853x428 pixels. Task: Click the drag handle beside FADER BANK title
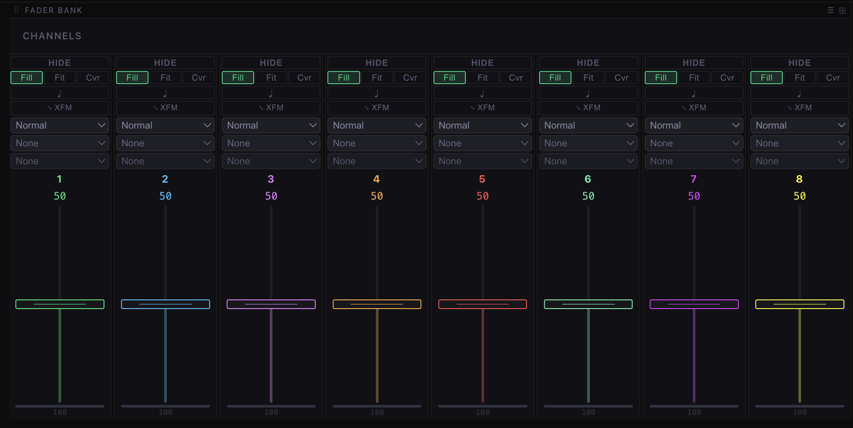click(x=17, y=10)
